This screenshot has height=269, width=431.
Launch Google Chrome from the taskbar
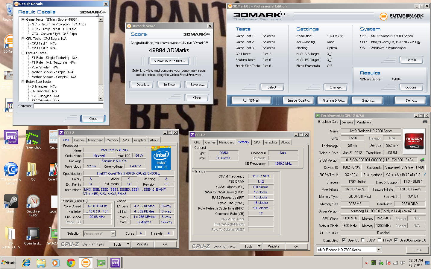71,263
